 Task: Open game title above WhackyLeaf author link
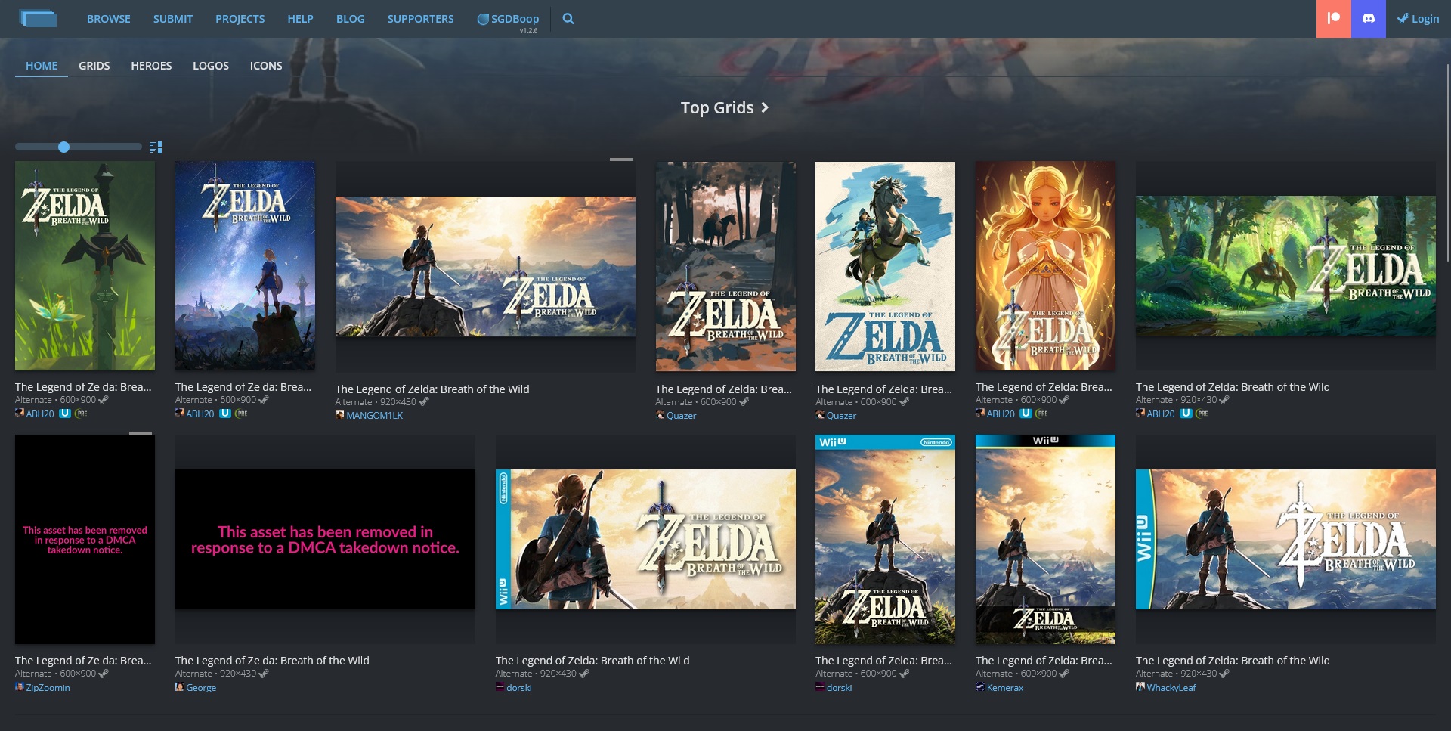(x=1233, y=661)
